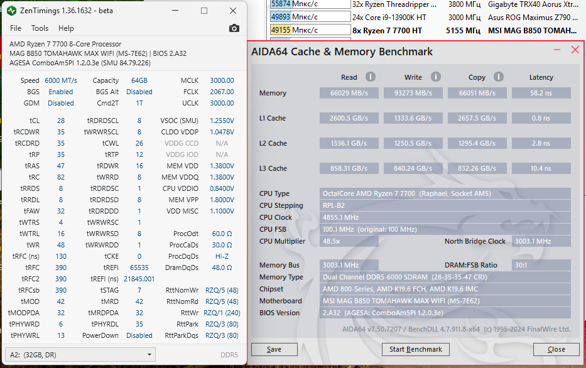Viewport: 586px width, 368px height.
Task: Click the tRAS value 47
Action: pyautogui.click(x=61, y=166)
